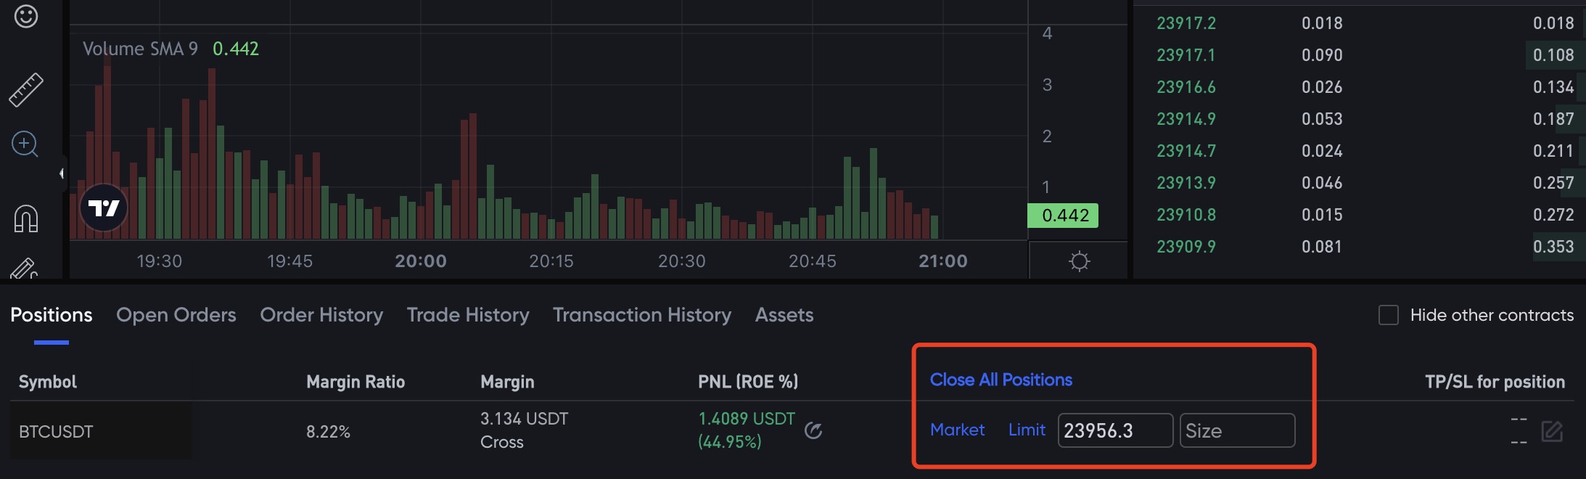Open the emoji icons drawing tool
Screen dimensions: 1586x479
click(26, 16)
